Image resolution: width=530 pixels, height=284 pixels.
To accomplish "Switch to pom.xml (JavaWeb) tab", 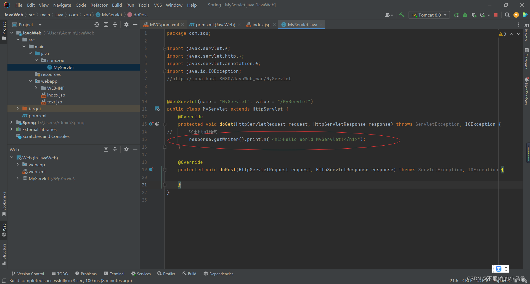I will (215, 25).
